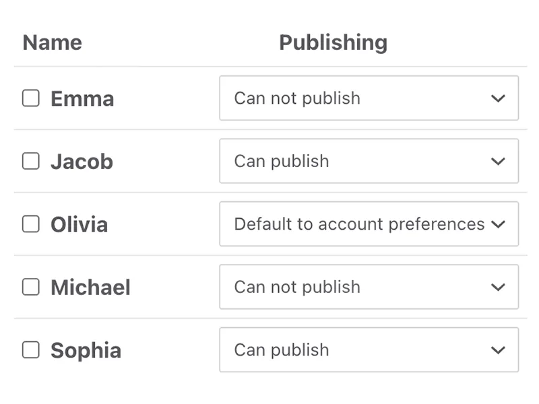Open Michael's Can not publish dropdown
Viewport: 539px width, 404px height.
coord(369,287)
